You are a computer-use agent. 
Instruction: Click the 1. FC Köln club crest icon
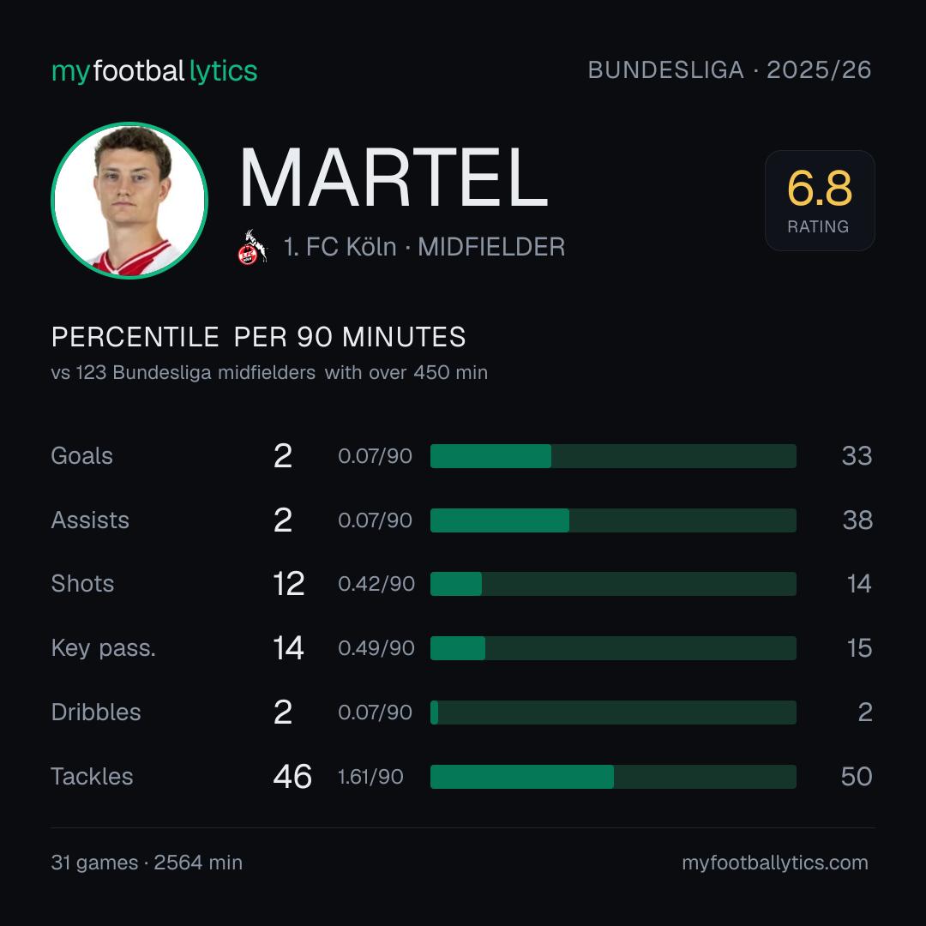252,247
